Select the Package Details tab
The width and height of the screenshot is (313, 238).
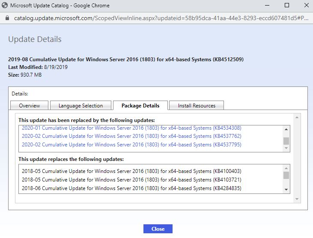[x=140, y=106]
